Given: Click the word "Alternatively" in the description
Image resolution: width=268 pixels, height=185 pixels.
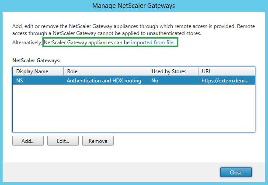Looking at the screenshot, I should pos(27,43).
